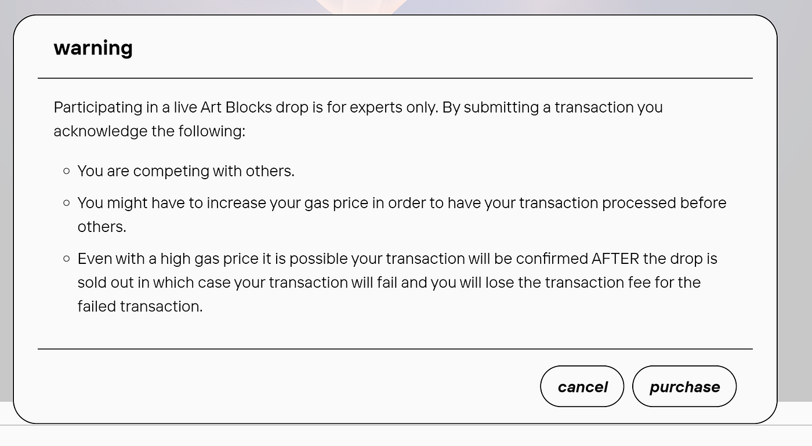Screen dimensions: 812x446
Task: Click white page strip below the dialog
Action: click(x=406, y=436)
